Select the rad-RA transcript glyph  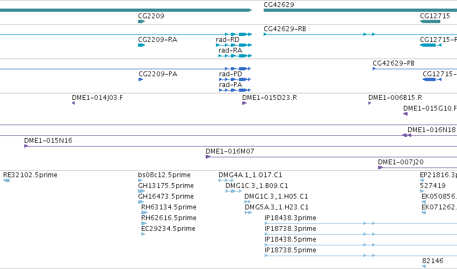235,56
